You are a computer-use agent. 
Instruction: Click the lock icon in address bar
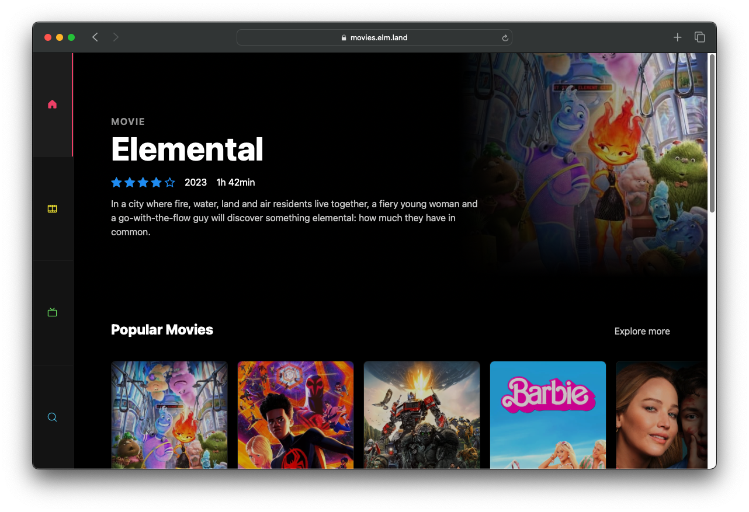(344, 38)
